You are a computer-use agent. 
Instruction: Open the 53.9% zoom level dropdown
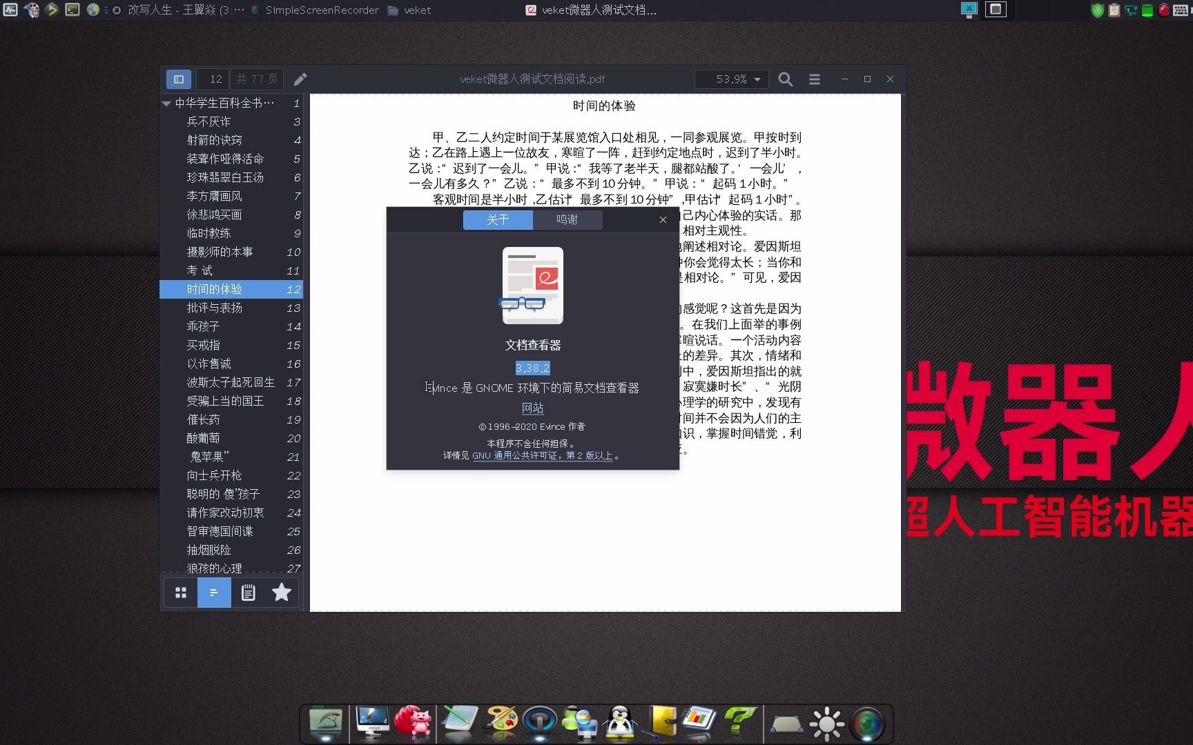(731, 79)
